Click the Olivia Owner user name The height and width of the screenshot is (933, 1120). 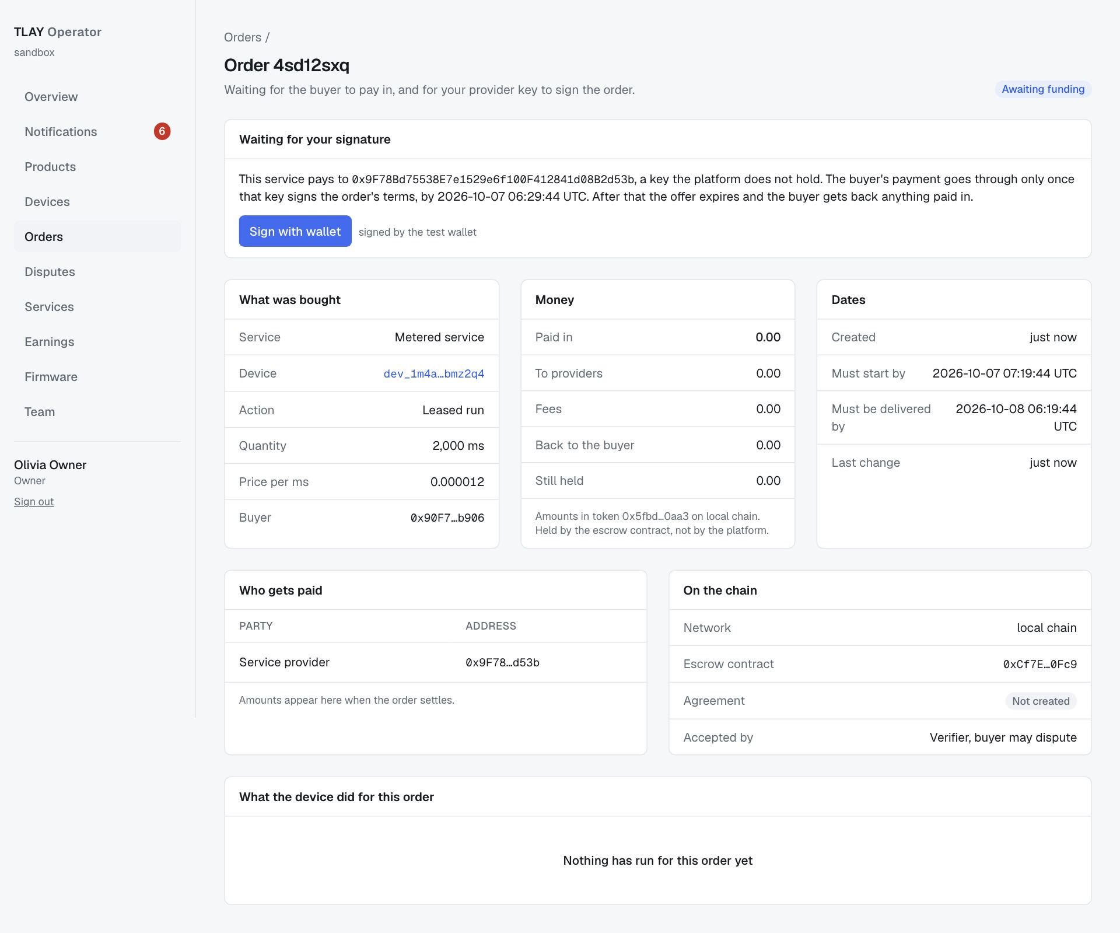coord(50,465)
